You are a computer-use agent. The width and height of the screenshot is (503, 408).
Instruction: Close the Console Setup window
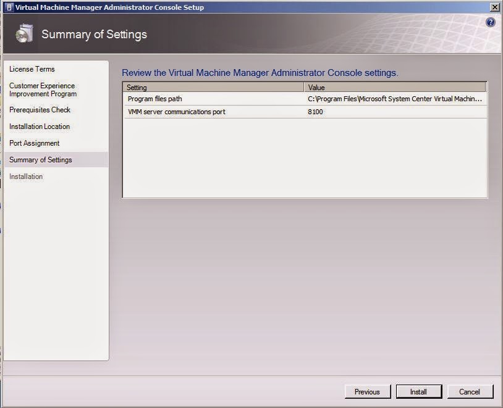495,7
